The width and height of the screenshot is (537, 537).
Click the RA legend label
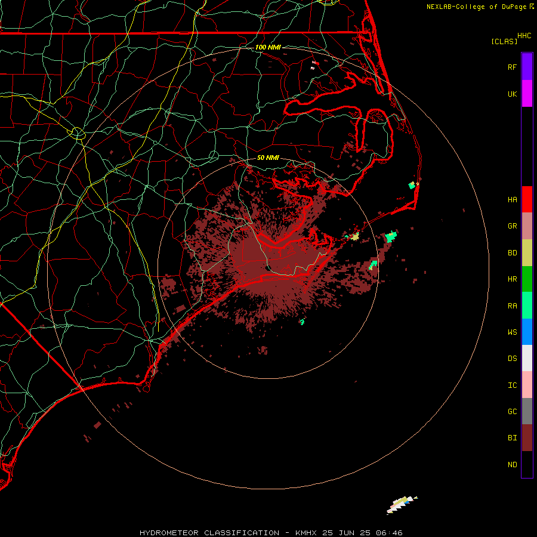click(x=513, y=306)
